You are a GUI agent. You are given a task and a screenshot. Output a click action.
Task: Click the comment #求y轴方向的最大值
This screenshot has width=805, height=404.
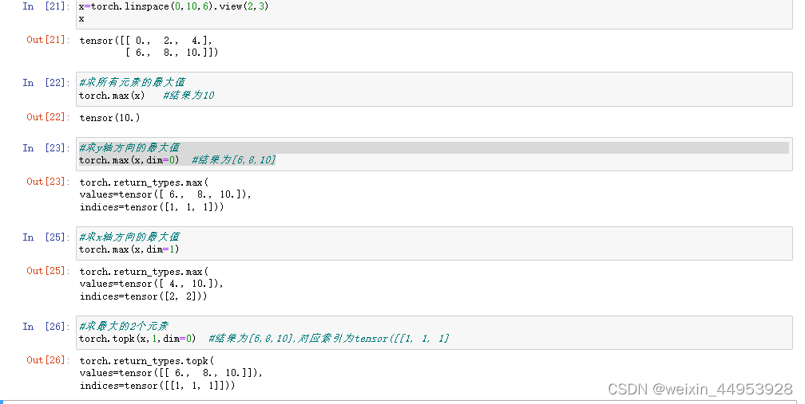129,148
